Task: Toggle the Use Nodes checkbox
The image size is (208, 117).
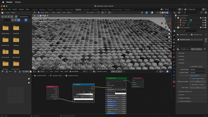Action: coord(70,71)
